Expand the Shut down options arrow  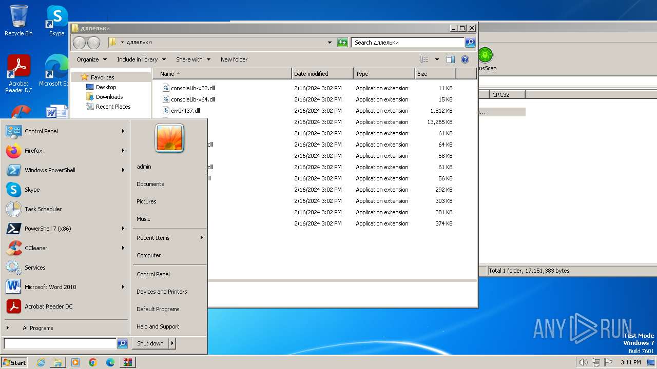pyautogui.click(x=172, y=343)
